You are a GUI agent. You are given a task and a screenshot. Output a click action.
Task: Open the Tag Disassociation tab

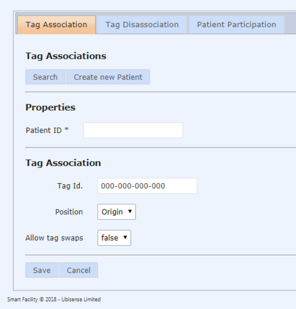(x=142, y=25)
